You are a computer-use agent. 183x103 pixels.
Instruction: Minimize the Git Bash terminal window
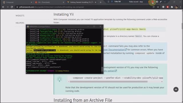click(x=88, y=27)
